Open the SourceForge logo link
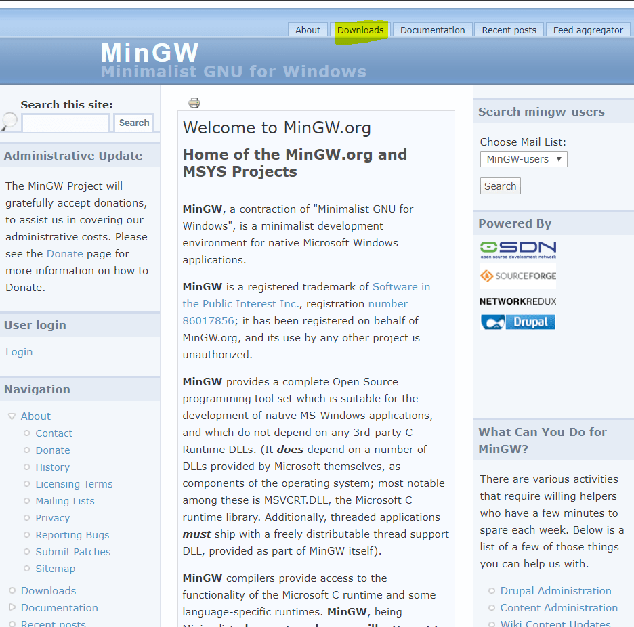The height and width of the screenshot is (627, 634). (518, 276)
